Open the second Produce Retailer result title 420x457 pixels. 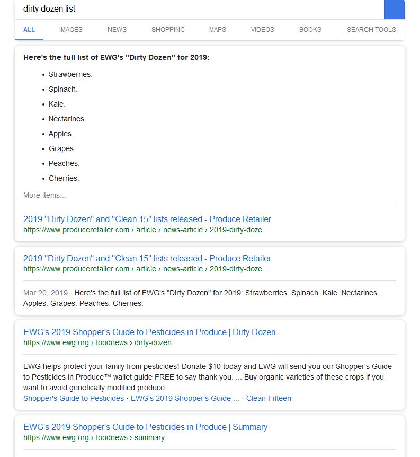tap(147, 259)
